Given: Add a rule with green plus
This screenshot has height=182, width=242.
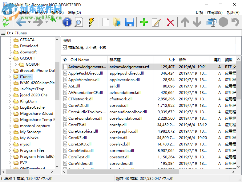Looking at the screenshot, I should (144, 22).
